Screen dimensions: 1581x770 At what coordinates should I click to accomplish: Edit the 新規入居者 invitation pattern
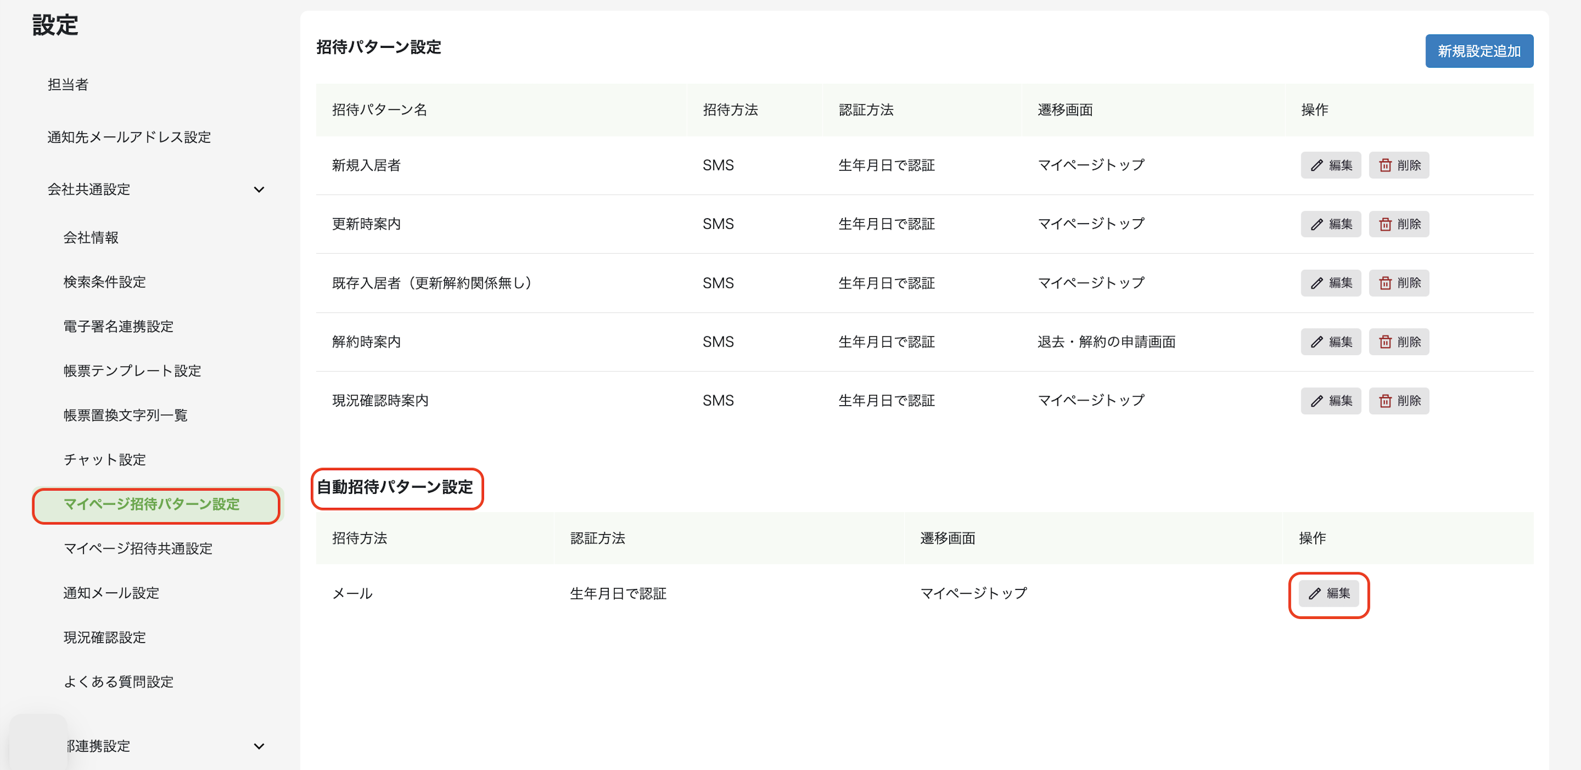(x=1330, y=165)
